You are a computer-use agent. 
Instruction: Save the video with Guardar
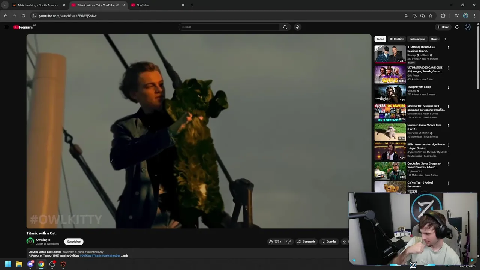pyautogui.click(x=329, y=241)
